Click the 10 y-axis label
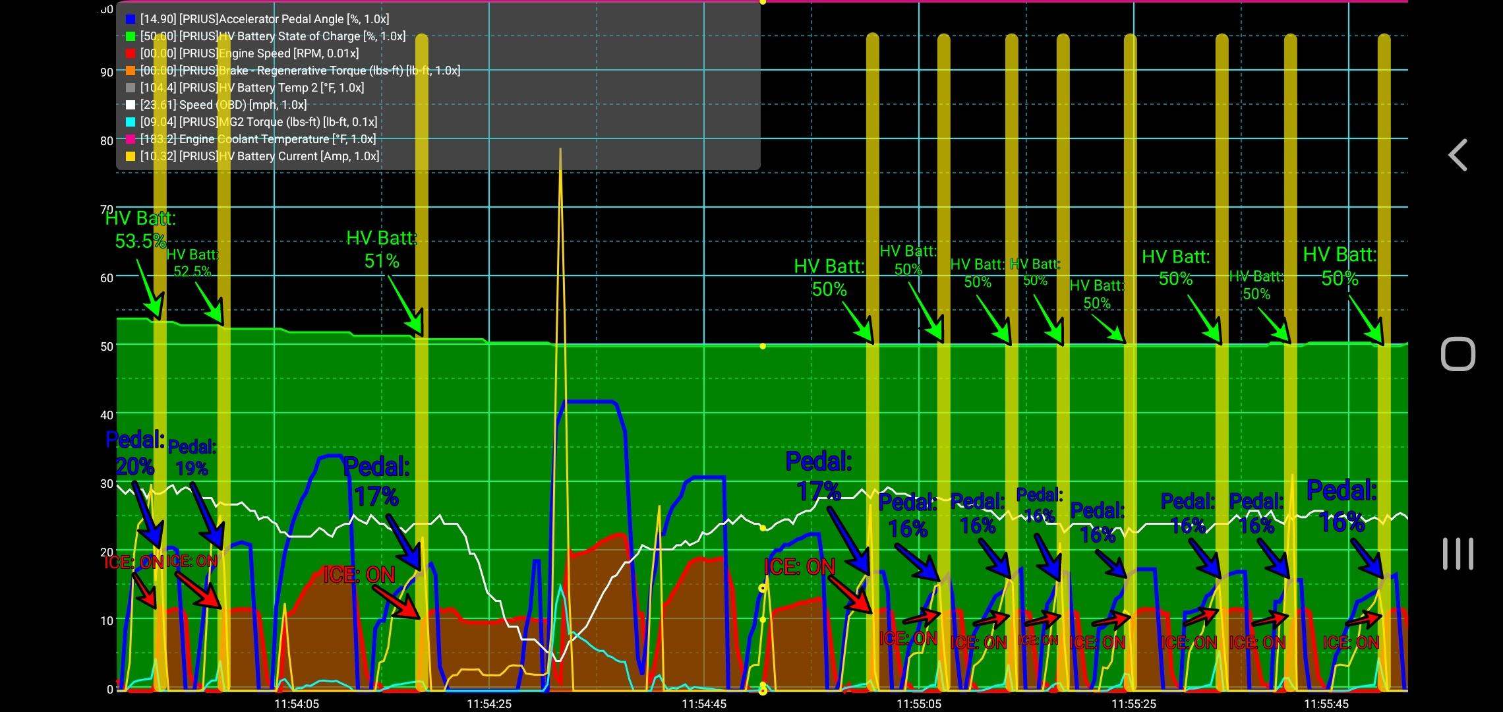 click(x=107, y=620)
